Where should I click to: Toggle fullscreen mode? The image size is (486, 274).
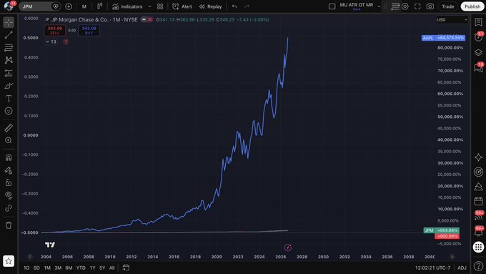pyautogui.click(x=417, y=6)
